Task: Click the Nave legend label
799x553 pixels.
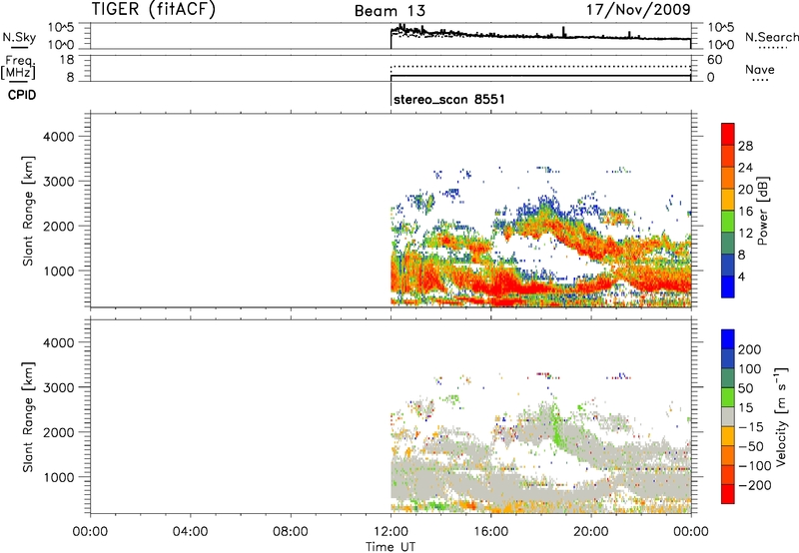Action: click(759, 69)
